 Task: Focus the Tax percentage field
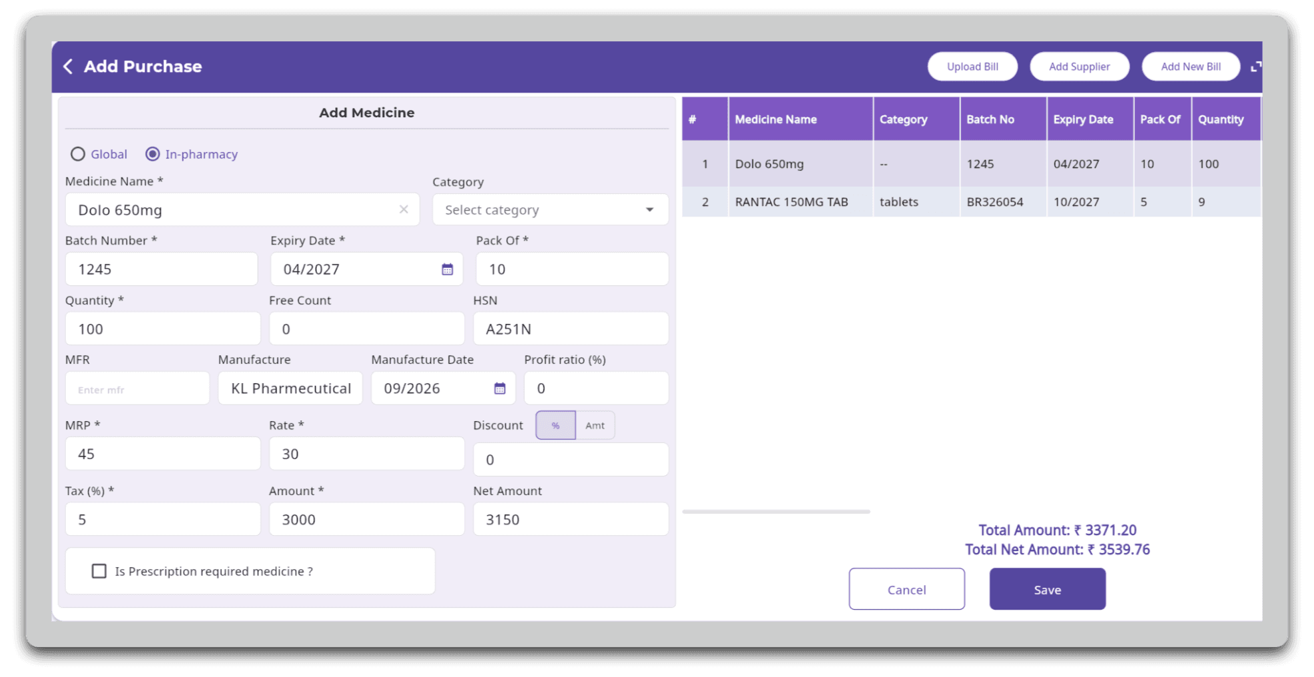click(x=163, y=519)
